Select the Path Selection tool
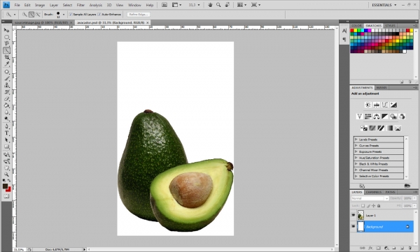Viewport: 420px width, 252px height. pyautogui.click(x=6, y=140)
